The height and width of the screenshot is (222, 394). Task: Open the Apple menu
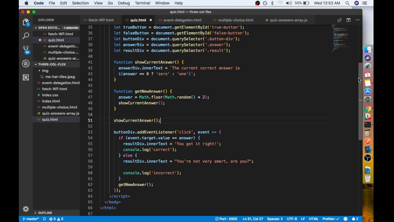[x=26, y=3]
